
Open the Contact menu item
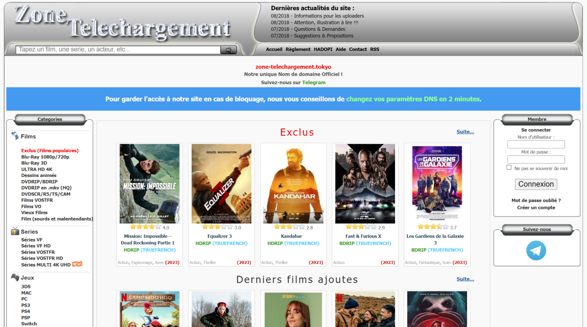[358, 49]
